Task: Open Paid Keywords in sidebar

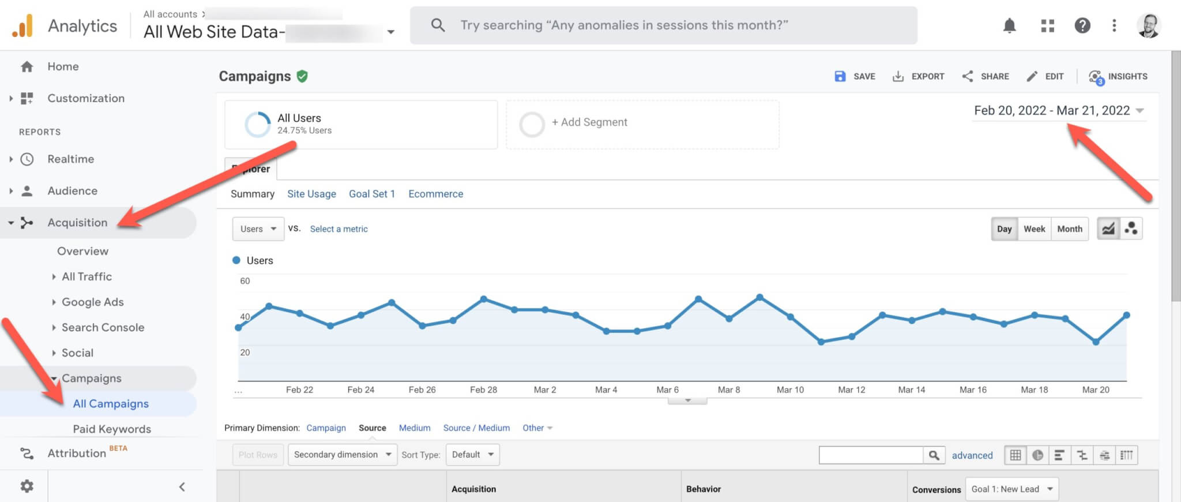Action: click(x=112, y=429)
